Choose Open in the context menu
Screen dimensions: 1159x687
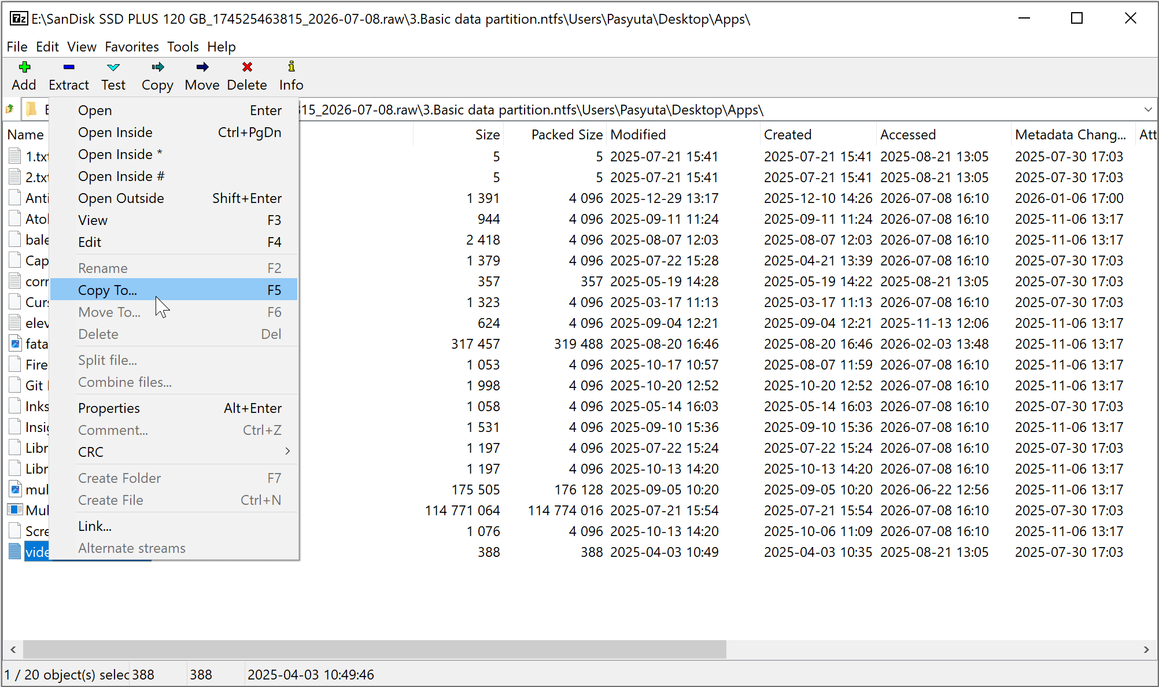pos(174,110)
